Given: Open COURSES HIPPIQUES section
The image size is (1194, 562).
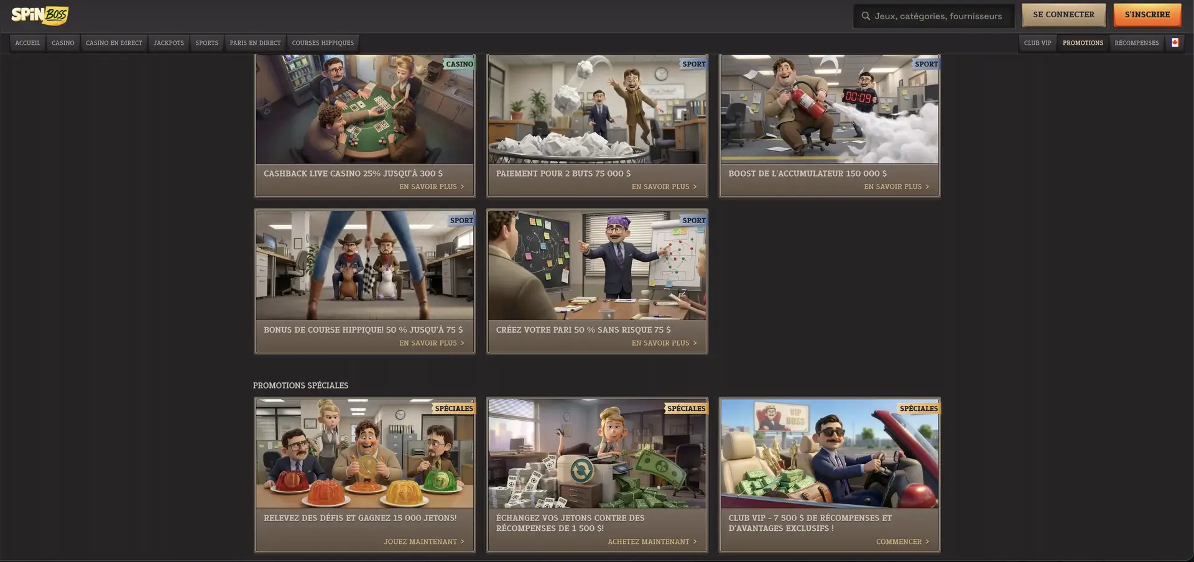Looking at the screenshot, I should tap(323, 43).
